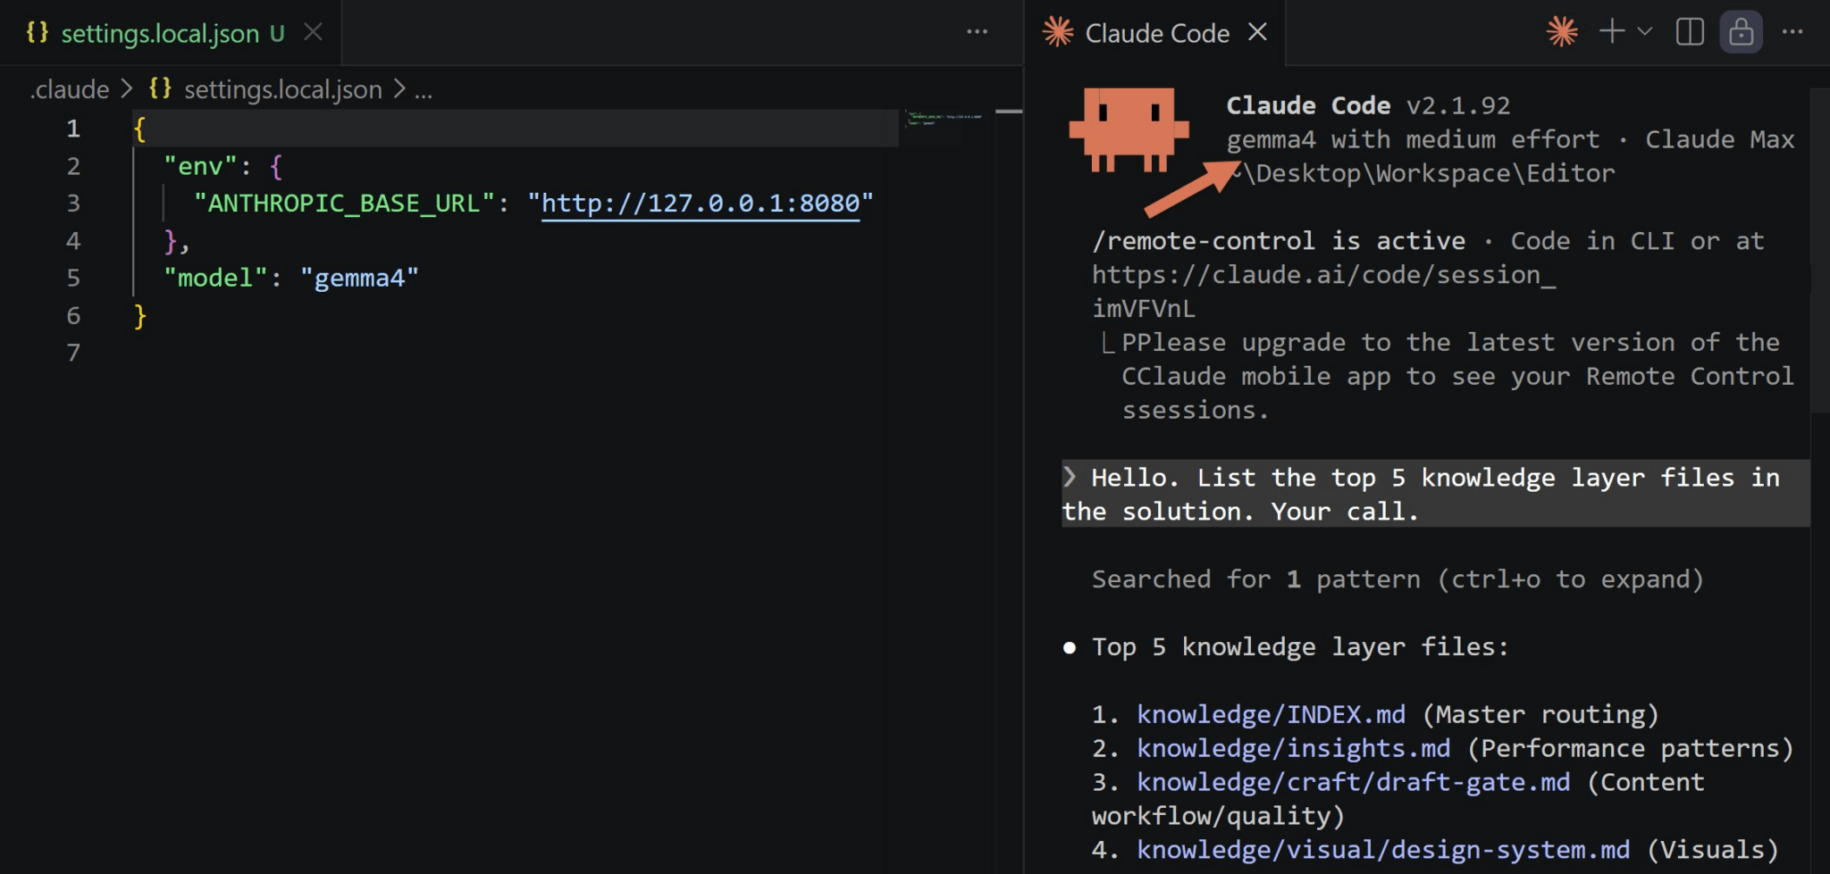Screen dimensions: 1830x874
Task: Close the Claude Code tab
Action: (x=1257, y=32)
